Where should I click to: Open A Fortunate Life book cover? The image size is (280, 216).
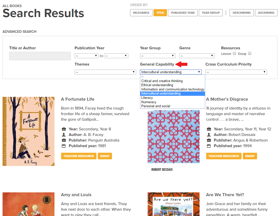click(29, 131)
